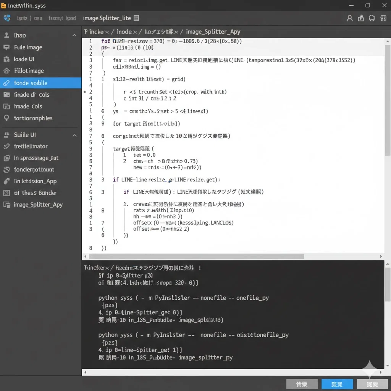
Task: Open the user account icon
Action: (350, 18)
